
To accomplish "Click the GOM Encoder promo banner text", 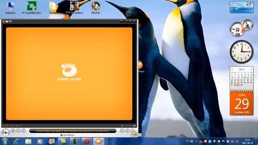I will pos(73,131).
